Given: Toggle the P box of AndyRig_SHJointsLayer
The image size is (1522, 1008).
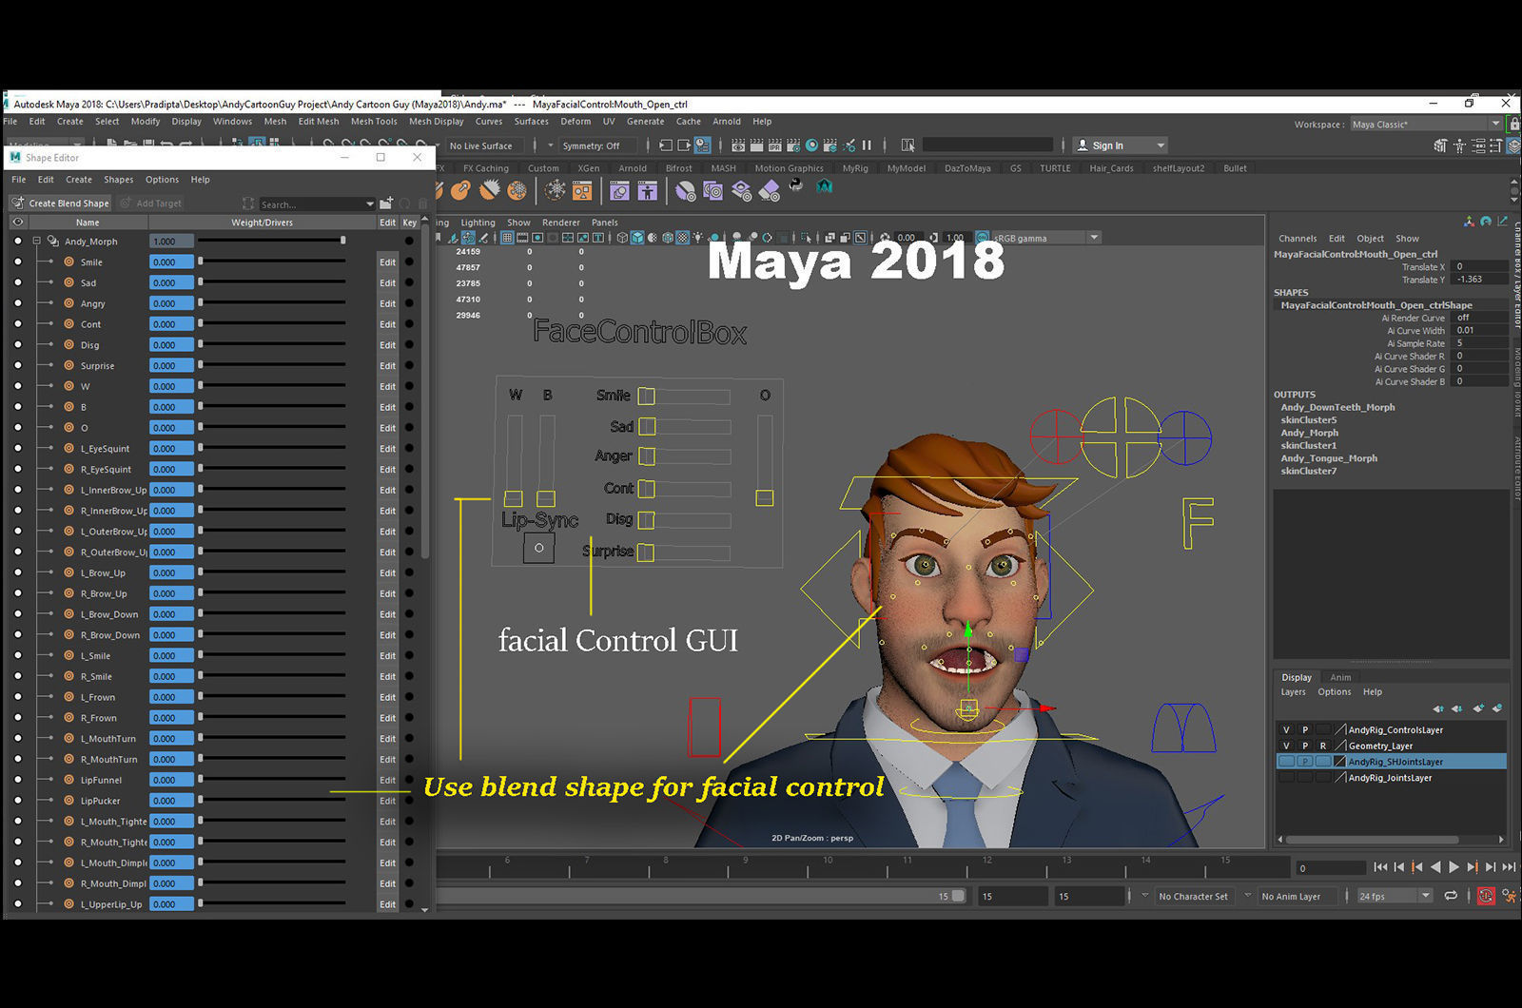Looking at the screenshot, I should (x=1305, y=762).
